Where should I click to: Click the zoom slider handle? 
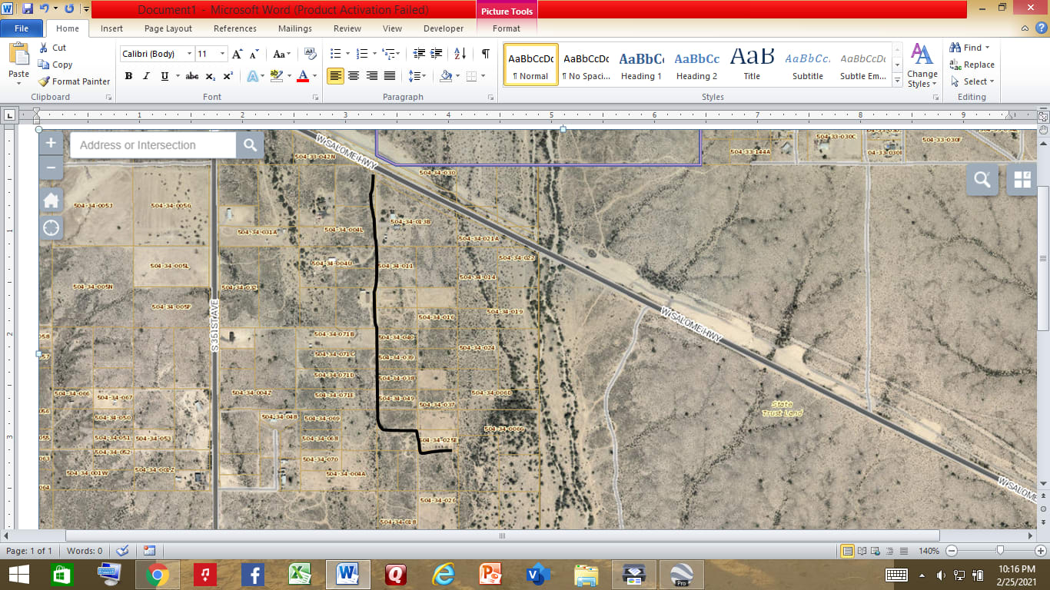click(x=999, y=551)
